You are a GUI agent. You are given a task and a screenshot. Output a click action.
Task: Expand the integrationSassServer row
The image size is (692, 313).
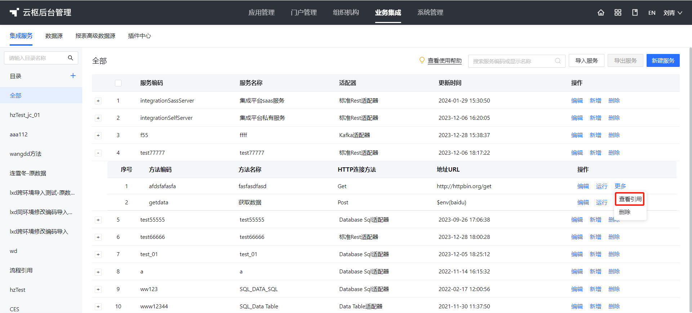point(98,101)
